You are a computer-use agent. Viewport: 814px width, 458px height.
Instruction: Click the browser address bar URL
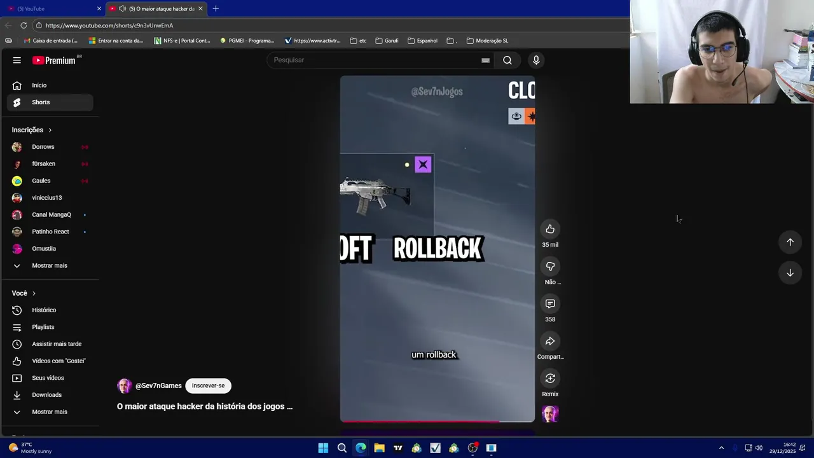[x=109, y=25]
